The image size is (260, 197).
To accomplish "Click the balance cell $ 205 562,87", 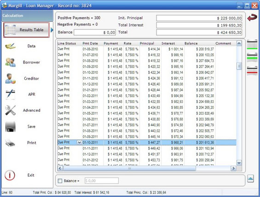I will click(205, 90).
